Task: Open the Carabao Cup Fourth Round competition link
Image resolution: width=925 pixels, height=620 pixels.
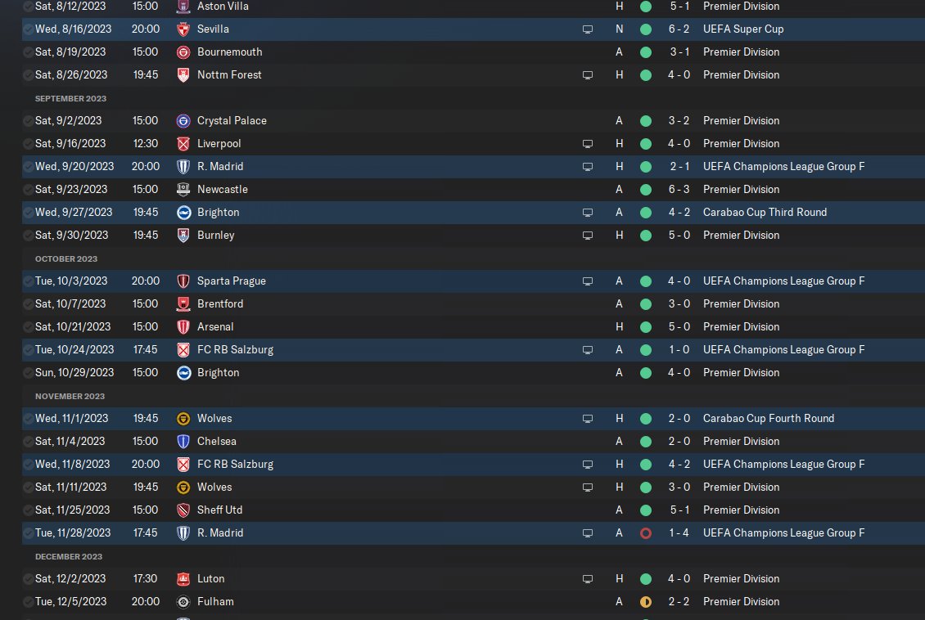Action: pos(769,419)
